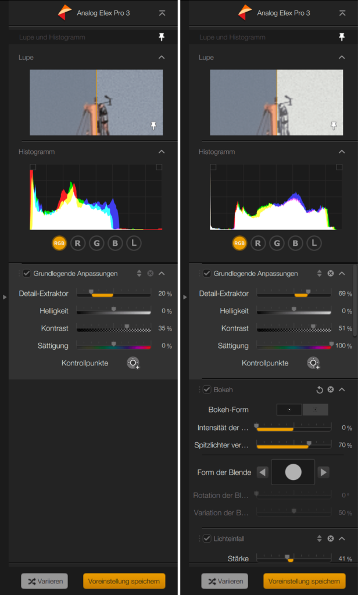
Task: Show green channel G in left histogram
Action: [x=96, y=243]
